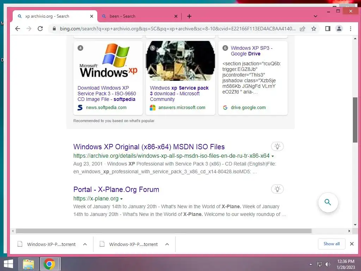Open 'Windows XP Original (x86-x64) MSDN ISO Files' result
This screenshot has width=361, height=271.
point(149,147)
